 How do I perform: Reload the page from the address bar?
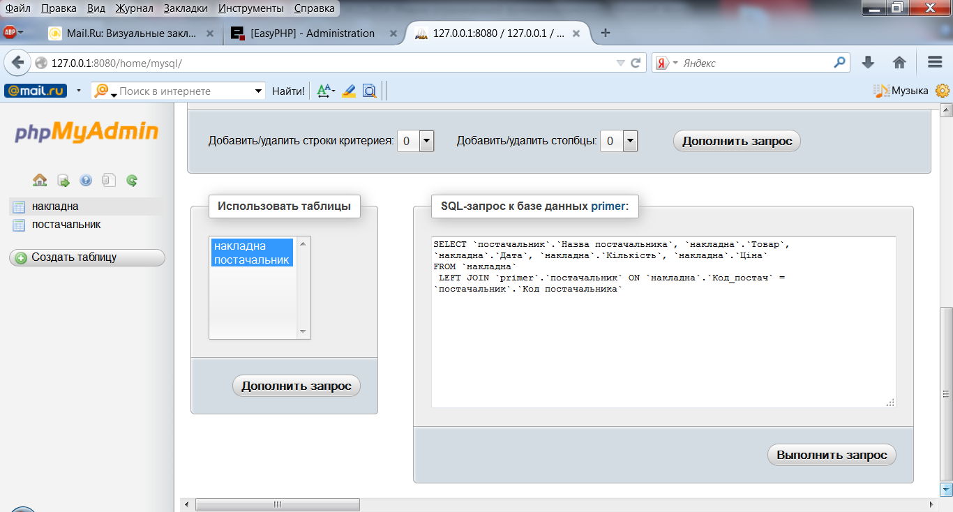click(636, 63)
